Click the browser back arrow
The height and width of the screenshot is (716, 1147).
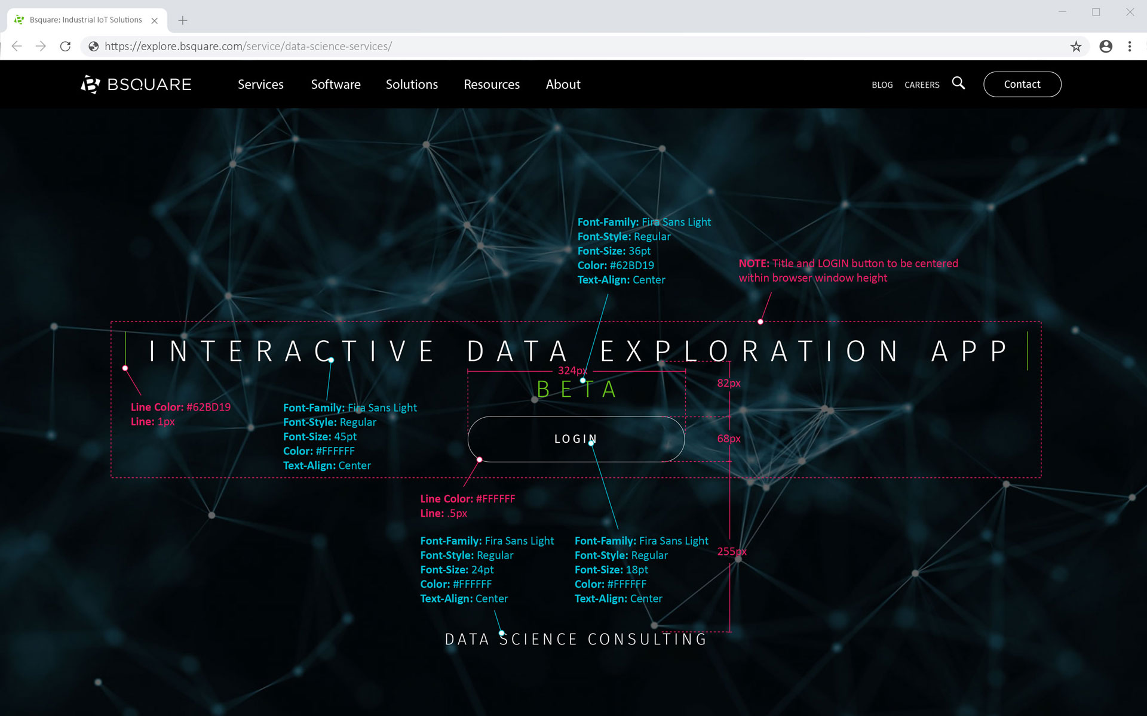coord(17,46)
